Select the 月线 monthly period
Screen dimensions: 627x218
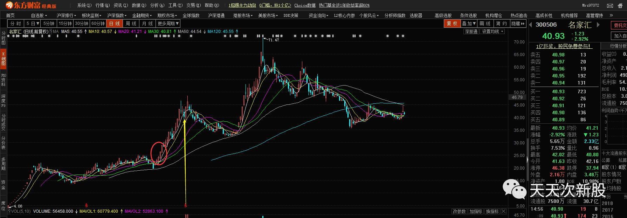147,23
